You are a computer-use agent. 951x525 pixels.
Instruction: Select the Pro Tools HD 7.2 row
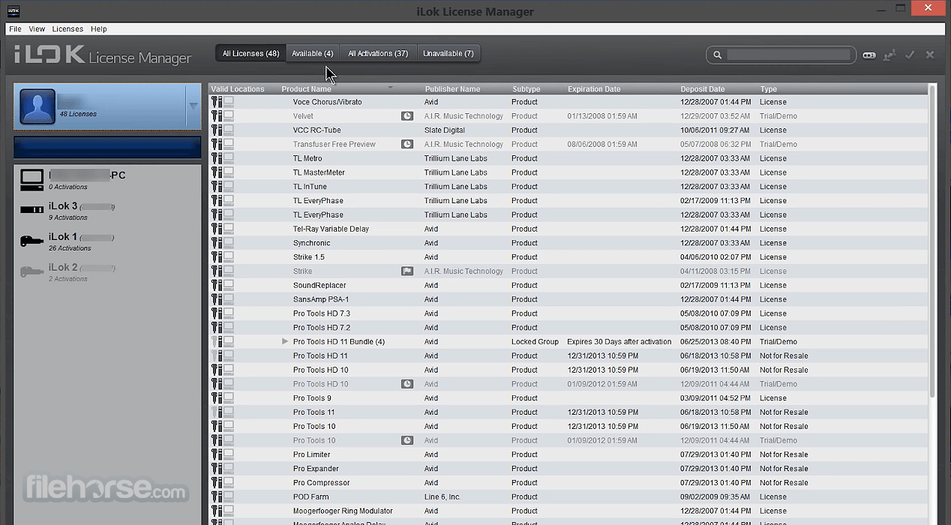[x=568, y=328]
